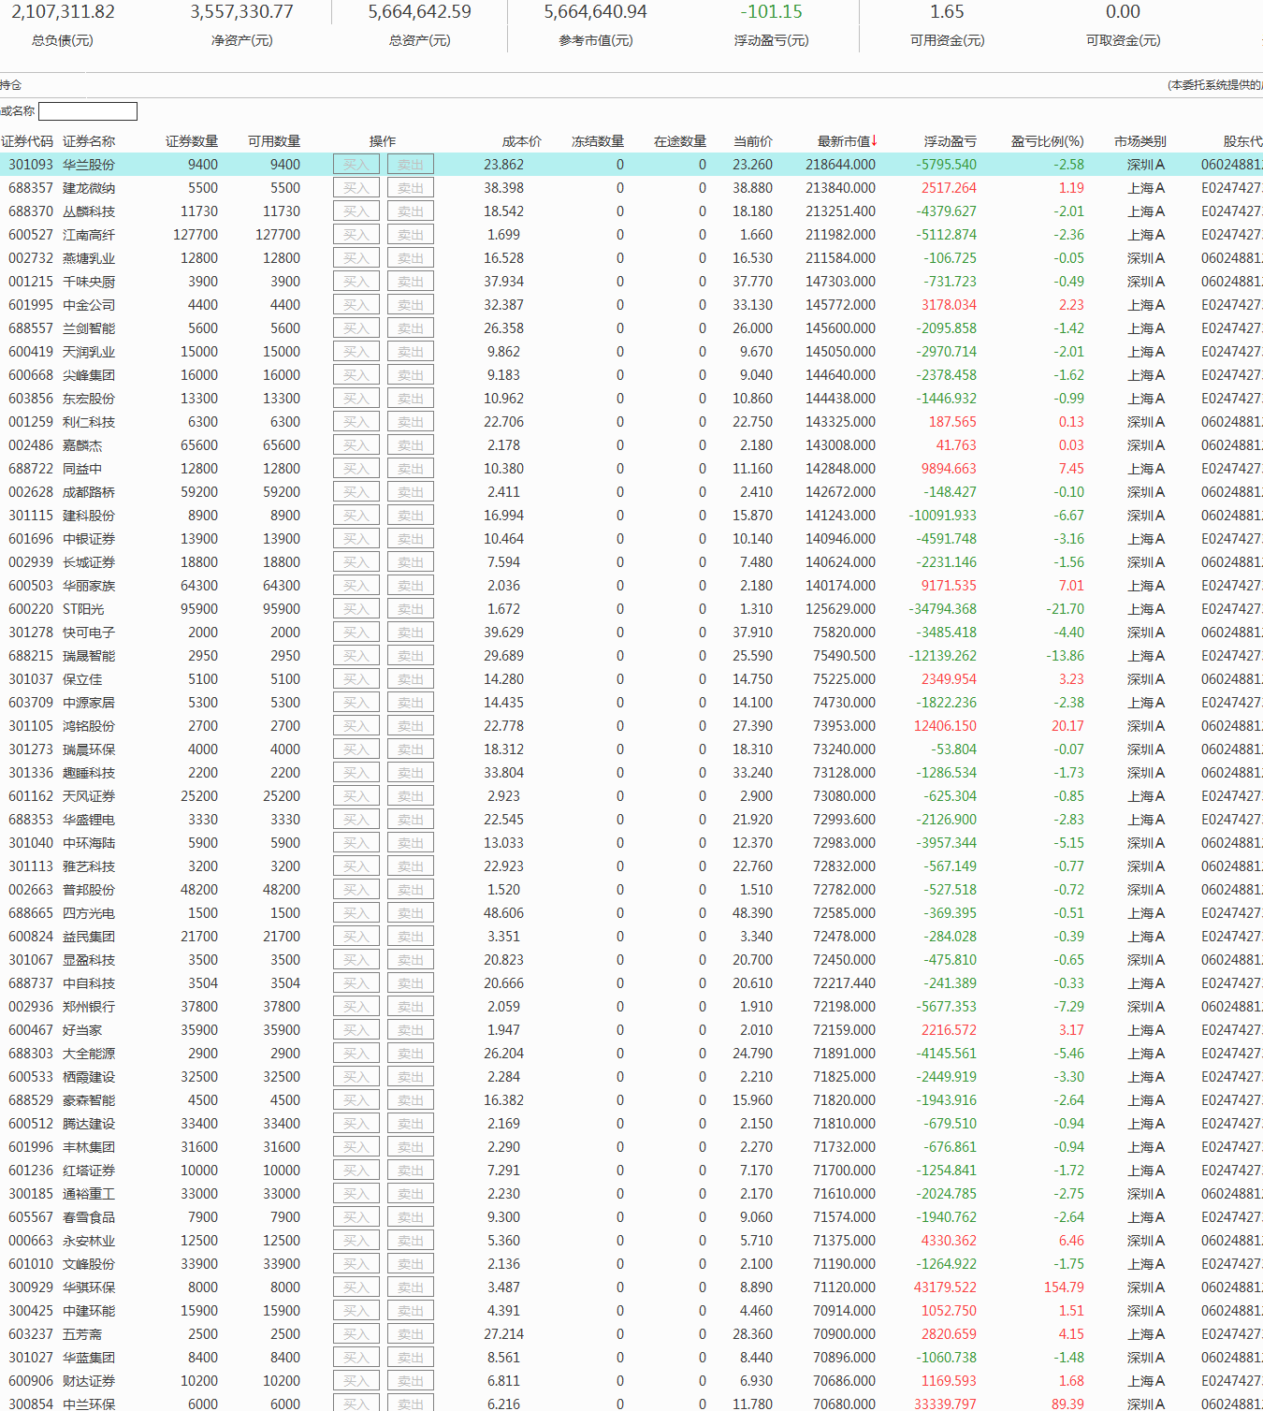Click the red sort arrow beside 最新市值

tap(875, 141)
